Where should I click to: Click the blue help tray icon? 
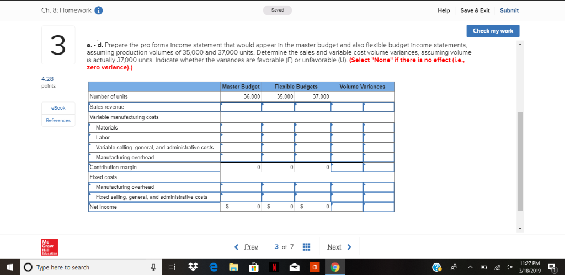(437, 267)
